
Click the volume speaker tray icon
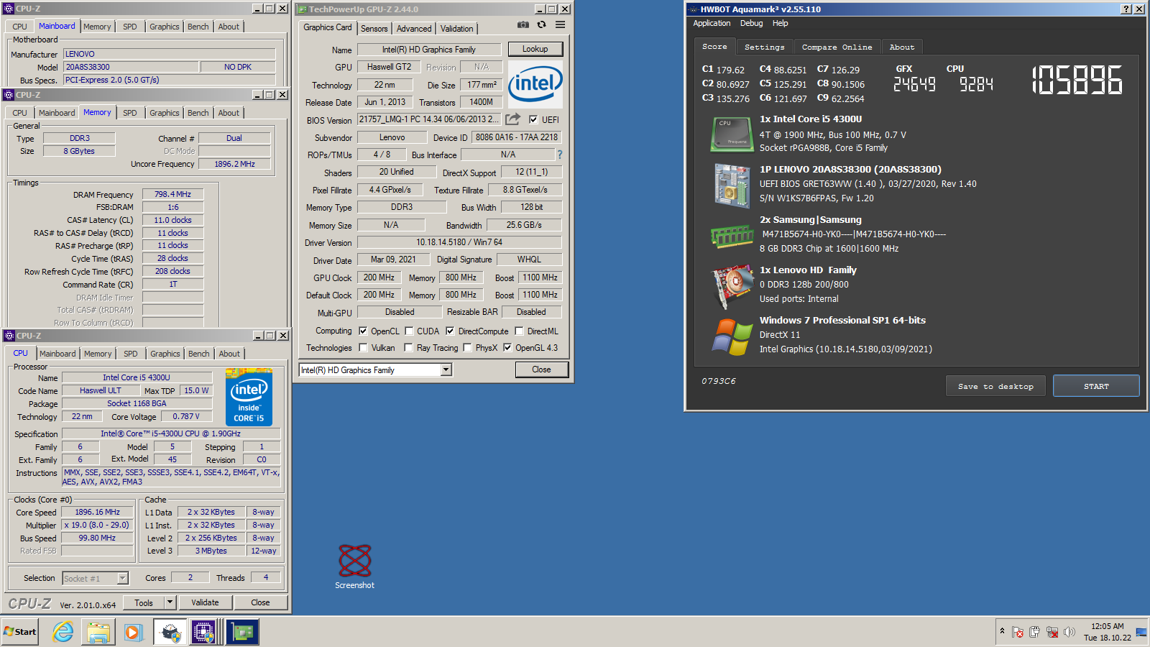pyautogui.click(x=1069, y=632)
